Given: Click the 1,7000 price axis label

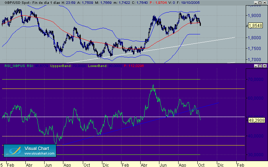Looking at the screenshot, I should 254,60.
